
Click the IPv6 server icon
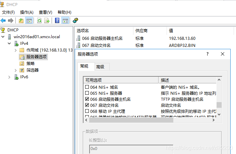[x=16, y=77]
